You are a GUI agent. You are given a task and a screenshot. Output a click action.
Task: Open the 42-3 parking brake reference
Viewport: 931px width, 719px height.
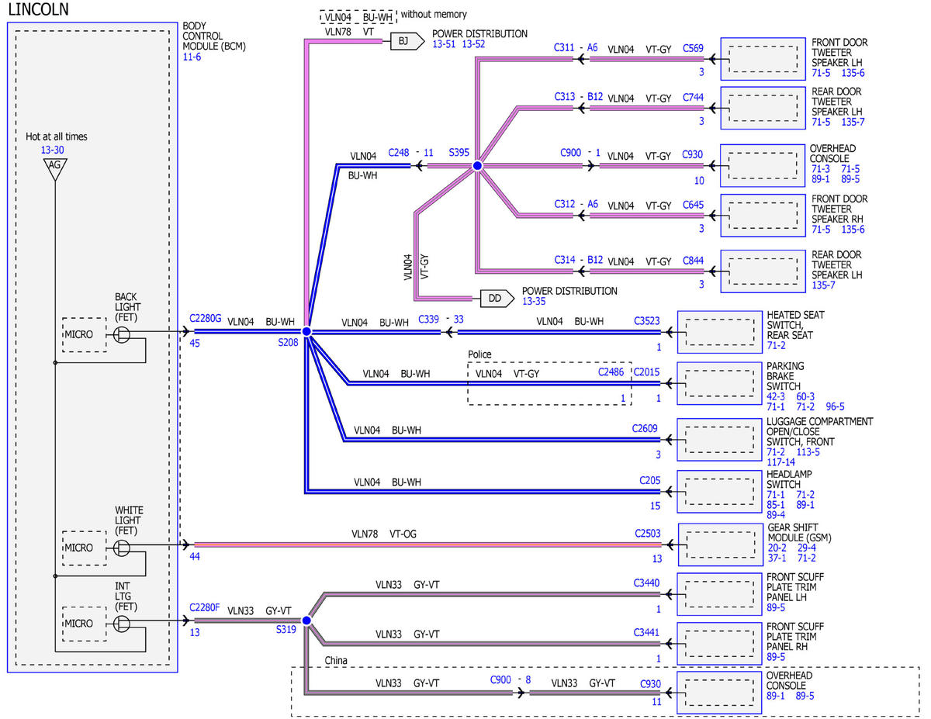coord(777,396)
